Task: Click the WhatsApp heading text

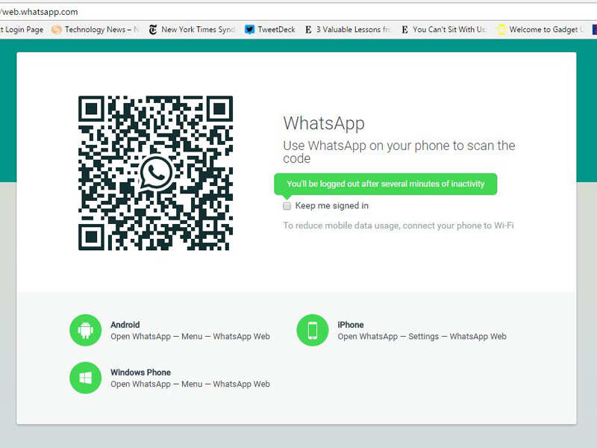Action: (324, 123)
